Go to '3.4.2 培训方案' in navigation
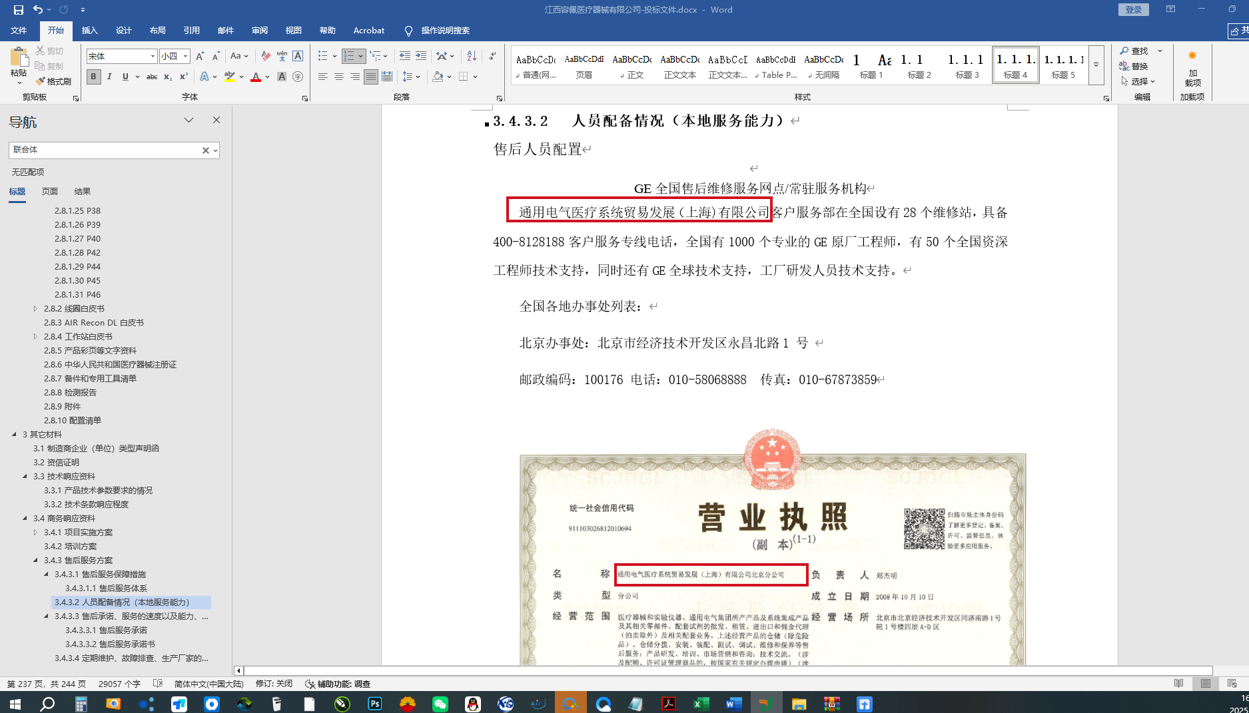The image size is (1249, 713). pyautogui.click(x=71, y=547)
